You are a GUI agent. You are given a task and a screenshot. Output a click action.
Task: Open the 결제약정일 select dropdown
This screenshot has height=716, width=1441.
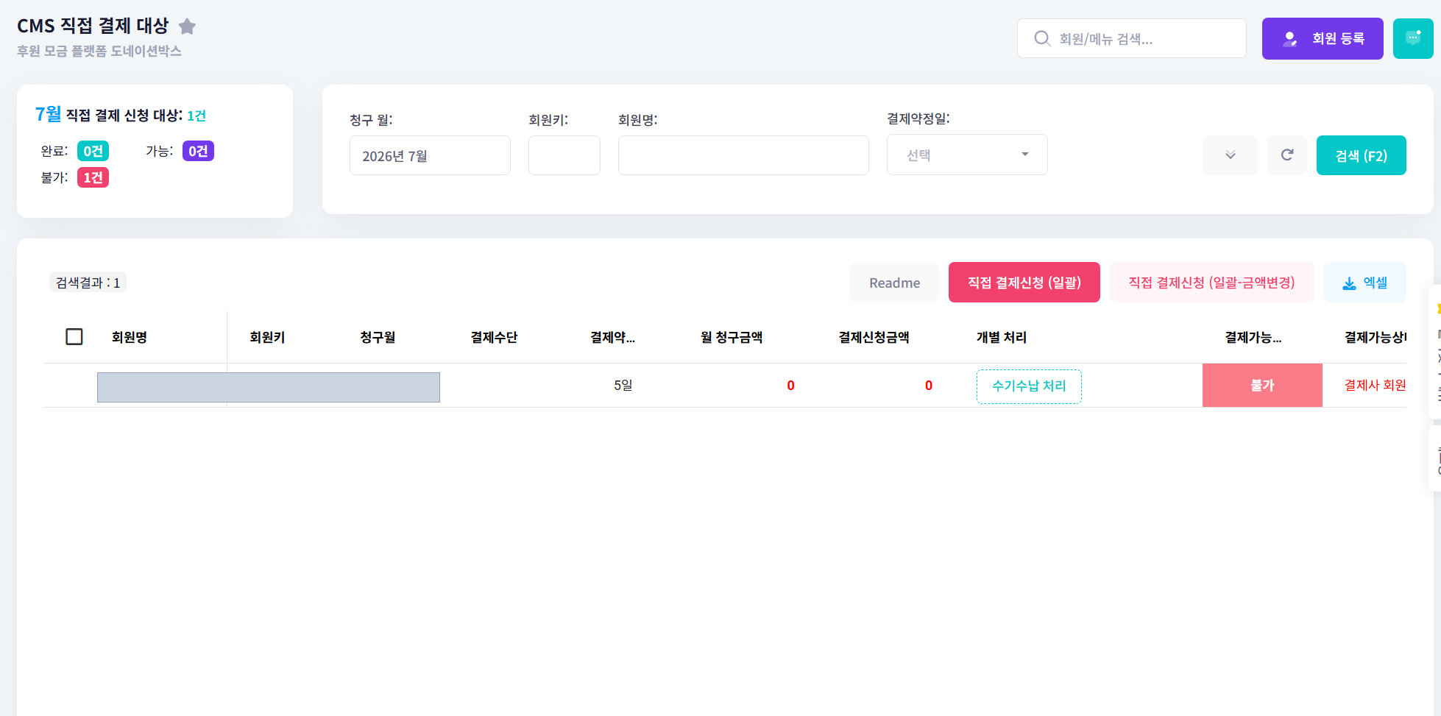click(967, 155)
